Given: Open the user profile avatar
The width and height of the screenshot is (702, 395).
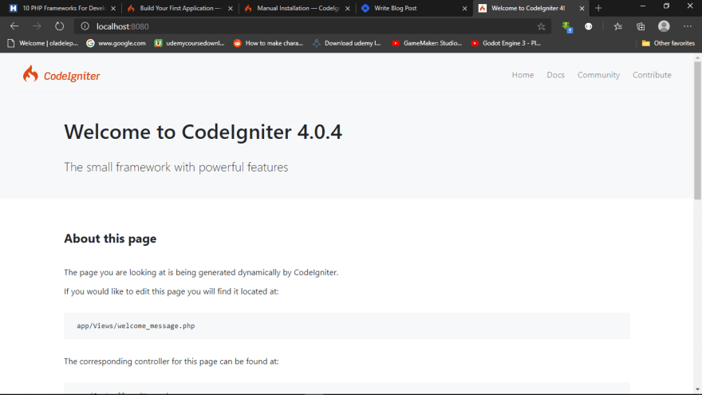Looking at the screenshot, I should pos(664,26).
